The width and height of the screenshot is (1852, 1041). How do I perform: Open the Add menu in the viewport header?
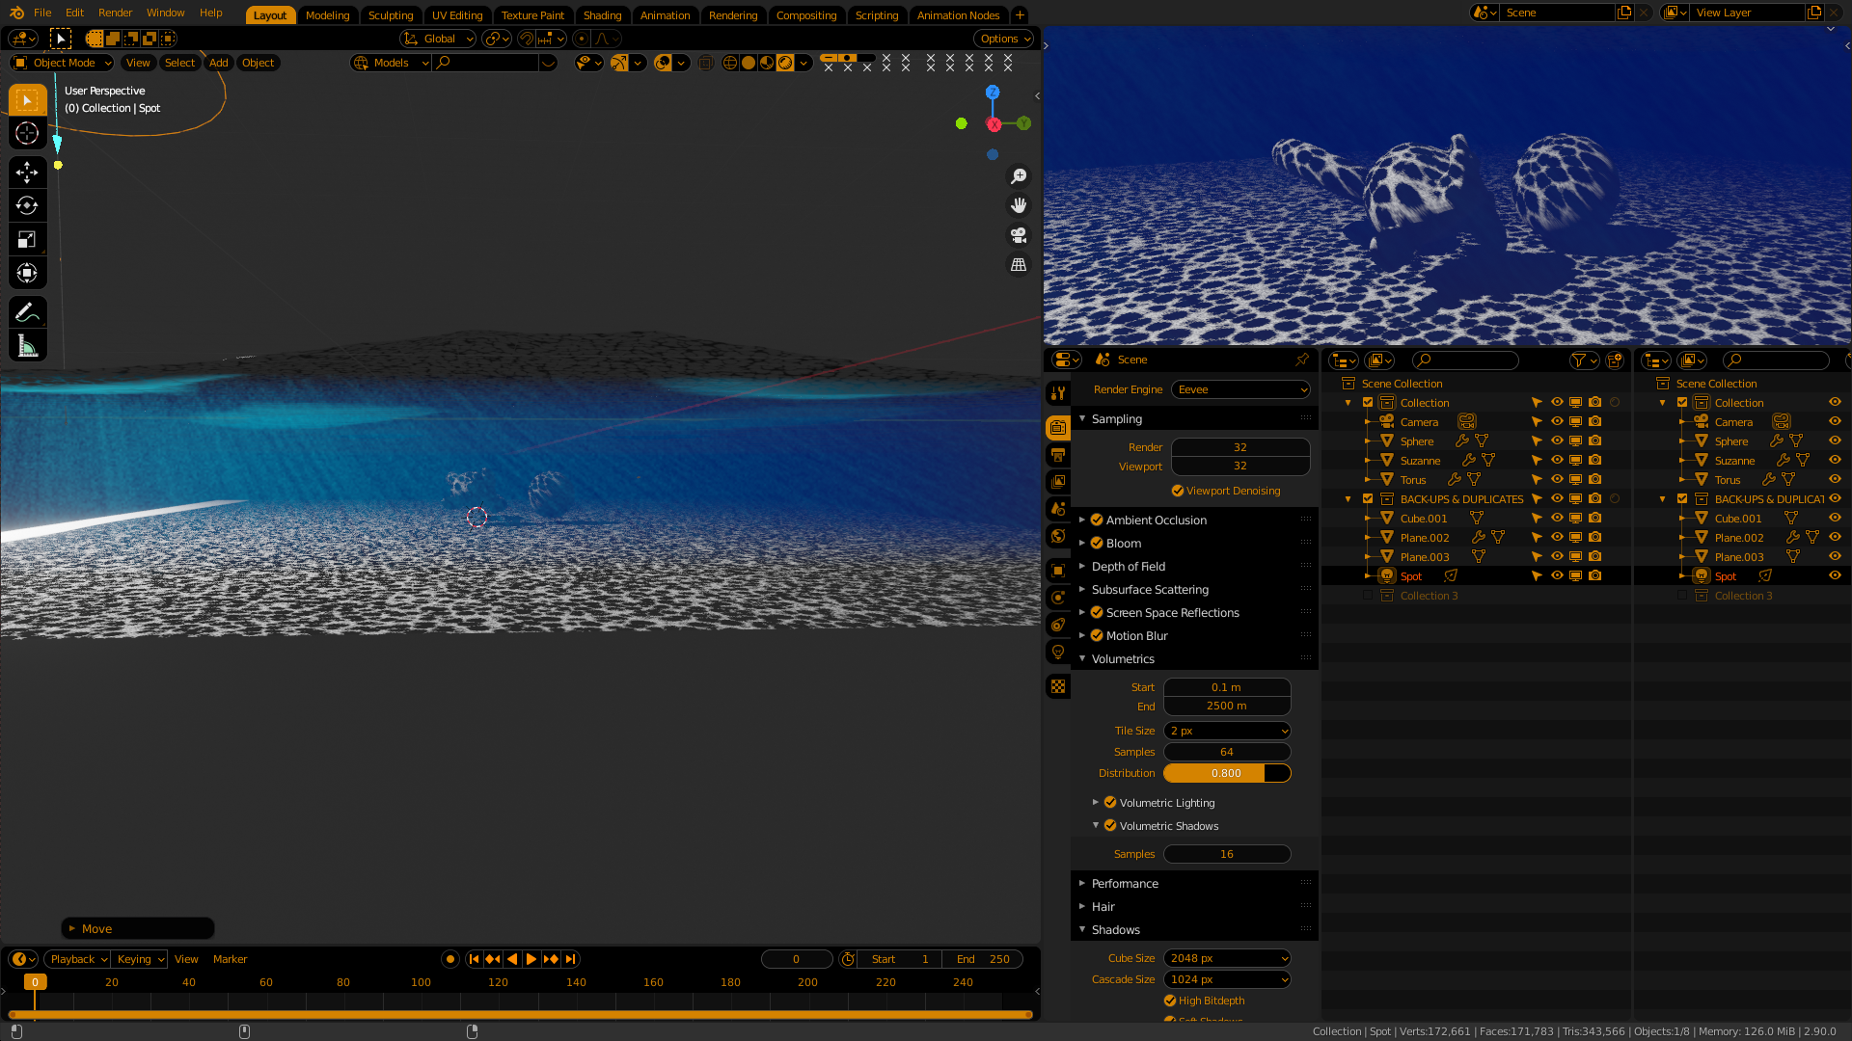point(219,63)
